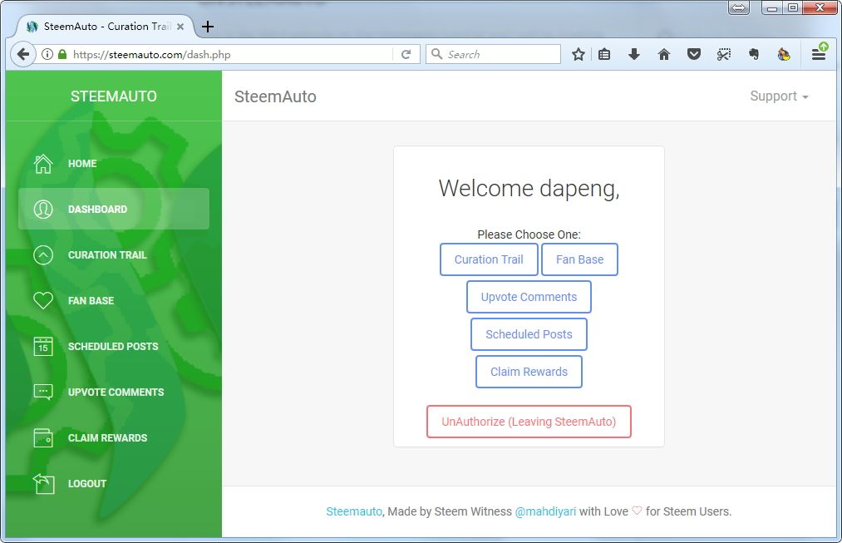Select the Claim Rewards wallet icon
Viewport: 842px width, 543px height.
[43, 437]
